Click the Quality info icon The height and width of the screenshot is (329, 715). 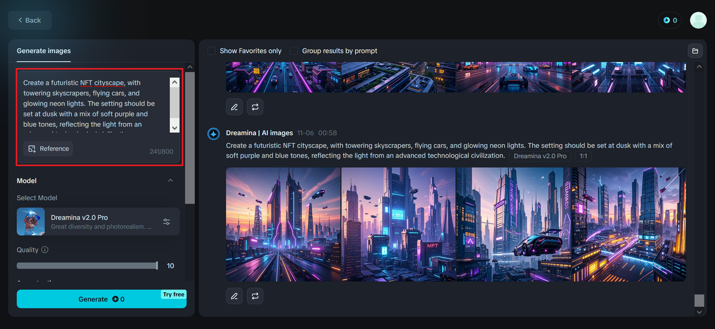coord(45,250)
